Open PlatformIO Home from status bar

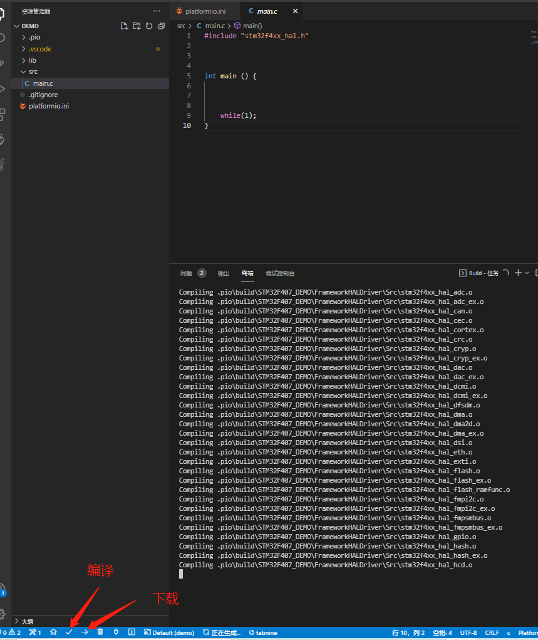click(53, 632)
